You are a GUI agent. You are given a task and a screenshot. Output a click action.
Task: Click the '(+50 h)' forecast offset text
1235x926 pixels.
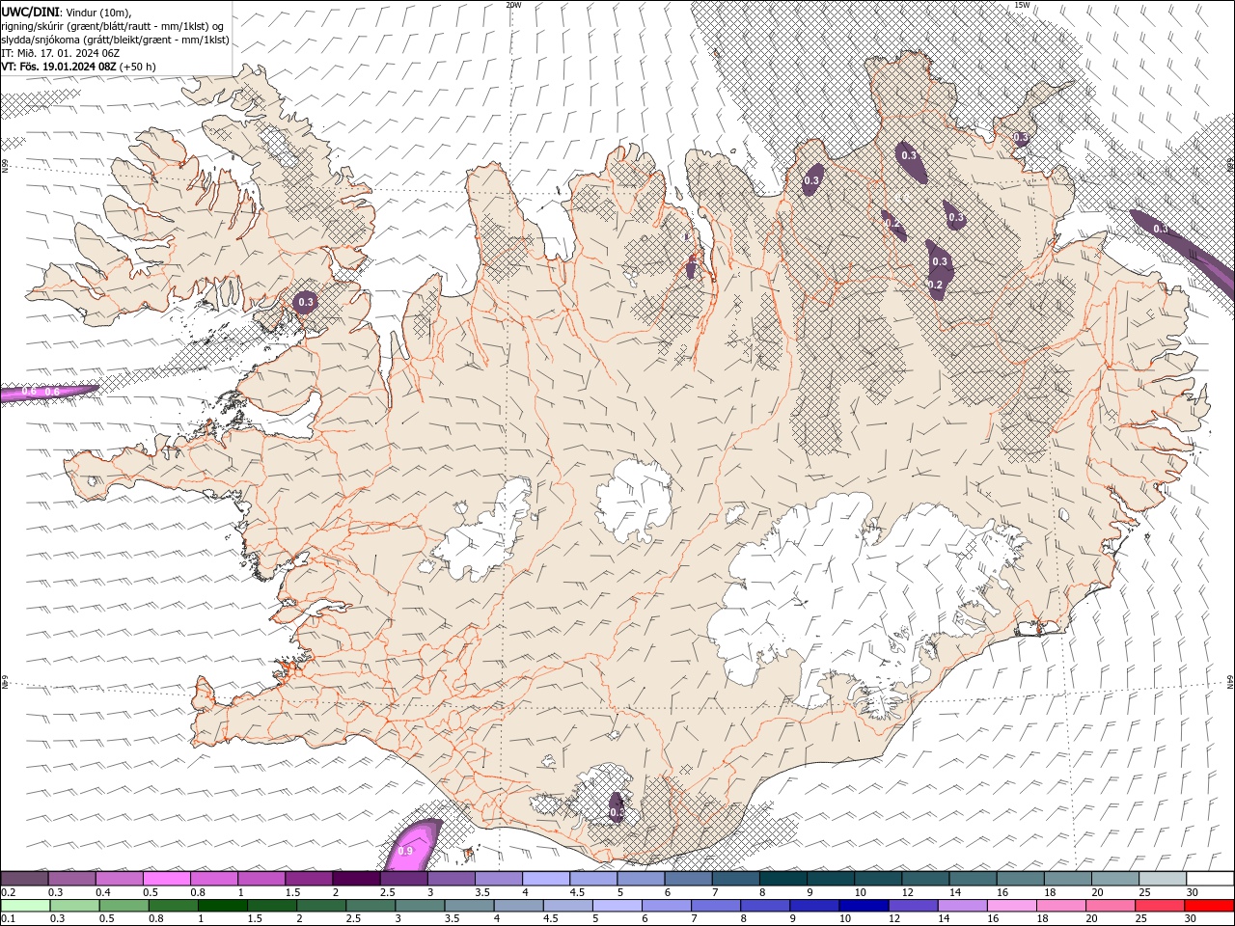click(138, 67)
